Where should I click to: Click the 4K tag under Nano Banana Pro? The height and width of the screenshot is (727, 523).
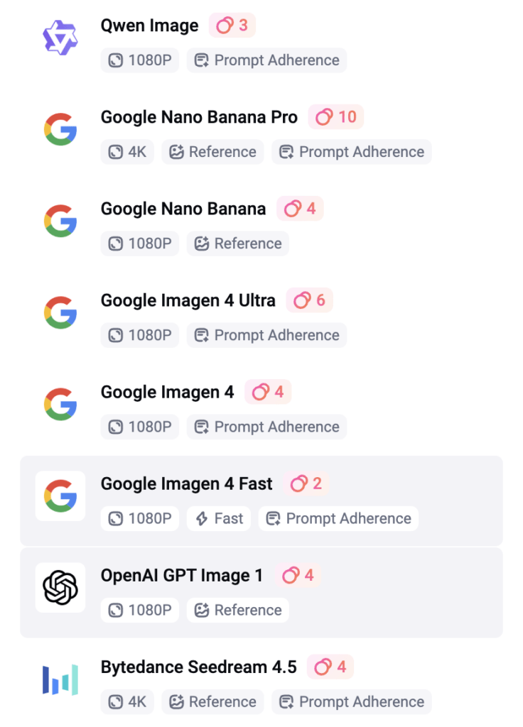point(127,152)
